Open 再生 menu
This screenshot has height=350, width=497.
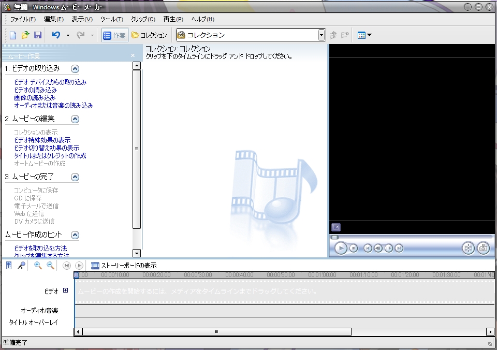pos(173,19)
